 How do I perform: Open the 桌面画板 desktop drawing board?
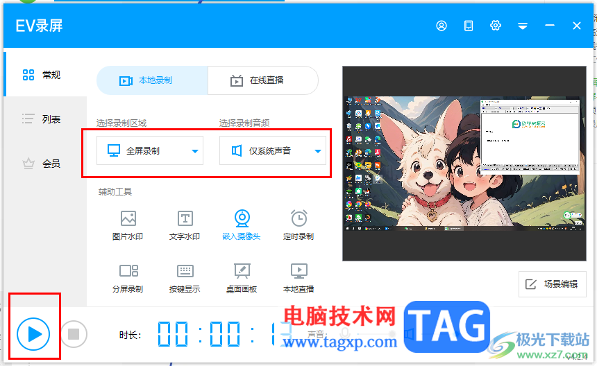click(x=242, y=278)
